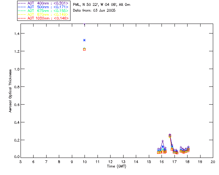Click the x-axis tick label 7
The image size is (219, 175).
pyautogui.click(x=46, y=162)
